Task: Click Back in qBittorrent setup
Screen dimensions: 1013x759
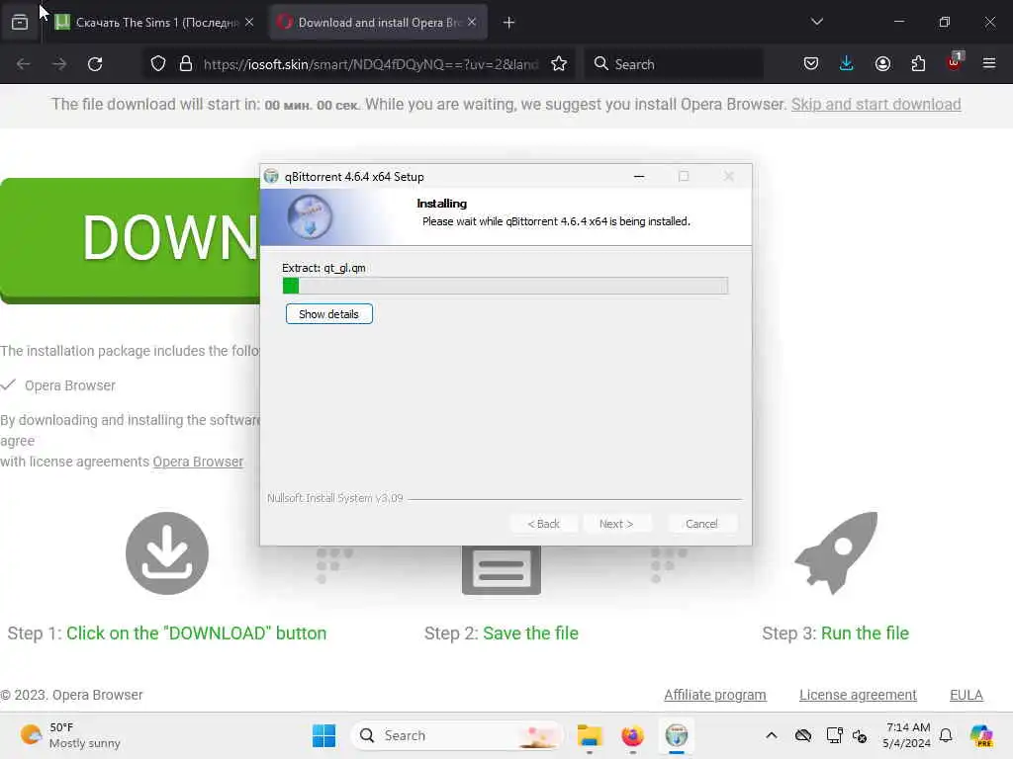Action: [x=544, y=524]
